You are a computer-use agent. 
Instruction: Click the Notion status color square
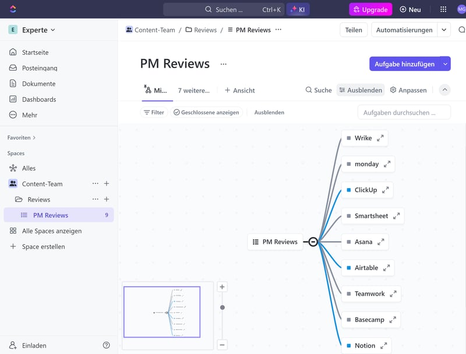(x=348, y=345)
